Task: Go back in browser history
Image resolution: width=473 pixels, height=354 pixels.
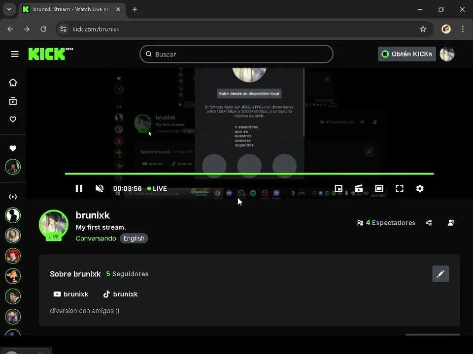Action: pos(10,29)
